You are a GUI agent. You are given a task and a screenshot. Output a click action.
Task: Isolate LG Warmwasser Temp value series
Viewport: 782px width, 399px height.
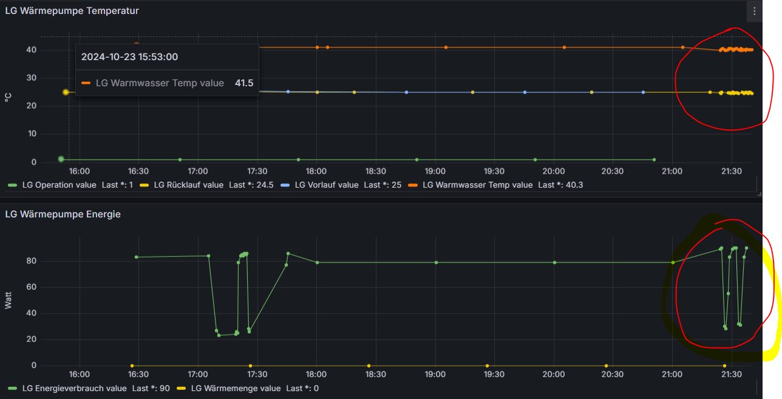click(477, 185)
